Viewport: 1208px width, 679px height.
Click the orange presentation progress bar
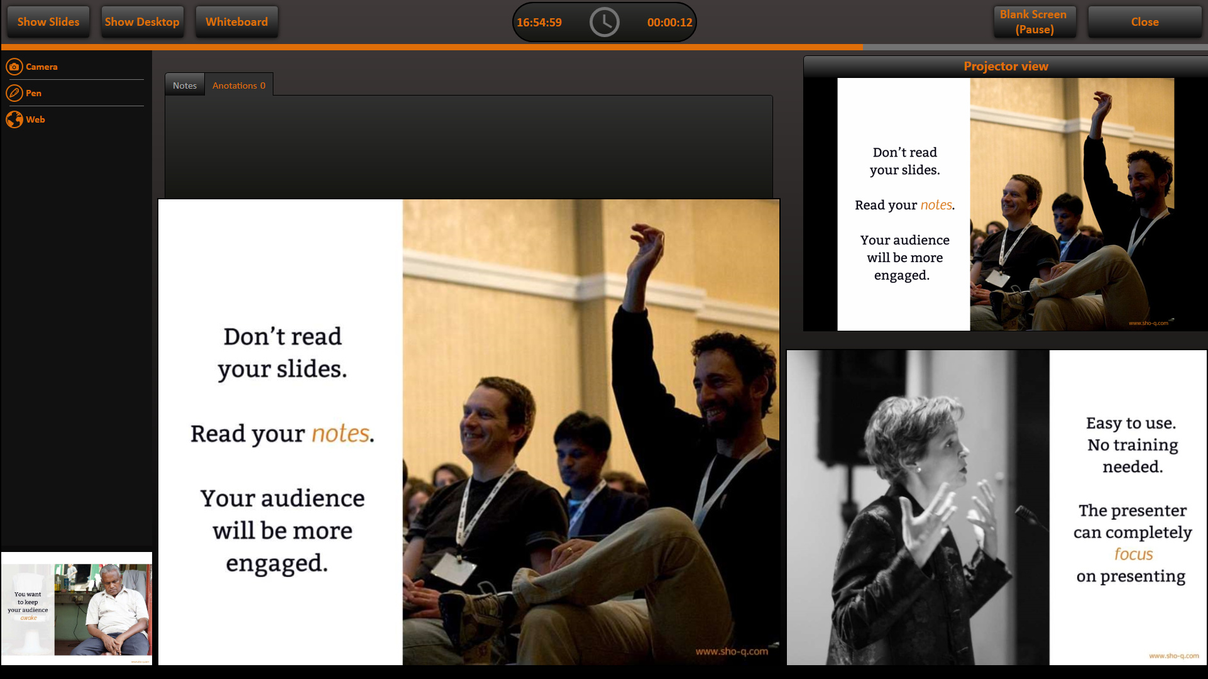(432, 47)
